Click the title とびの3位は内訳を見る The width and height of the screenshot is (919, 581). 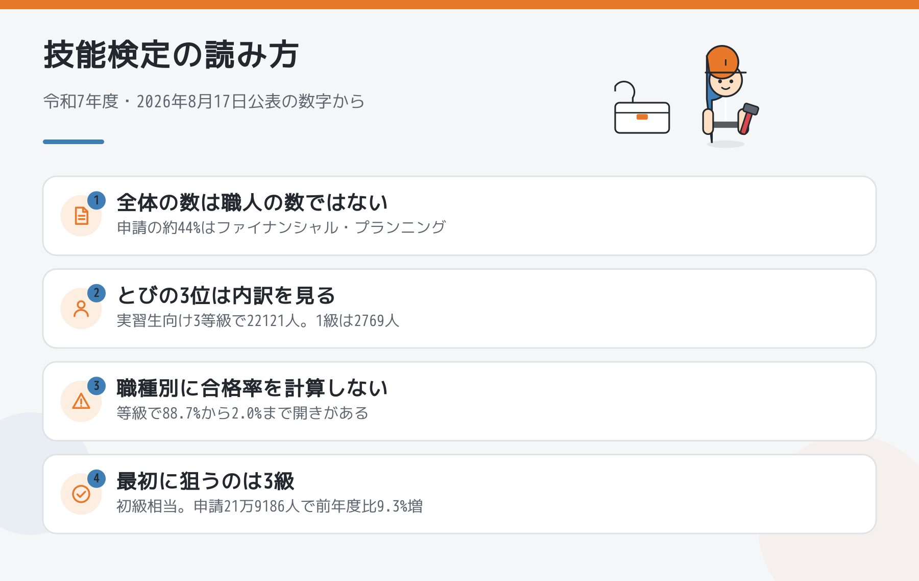click(226, 295)
